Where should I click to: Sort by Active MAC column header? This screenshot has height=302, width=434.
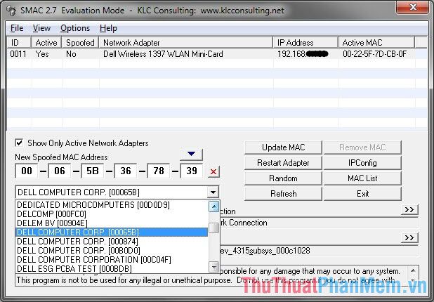(x=376, y=42)
